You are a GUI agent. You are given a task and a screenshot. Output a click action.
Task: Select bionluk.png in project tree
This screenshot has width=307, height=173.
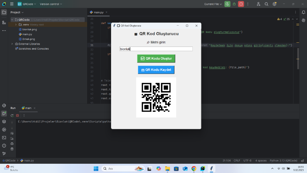(x=28, y=29)
